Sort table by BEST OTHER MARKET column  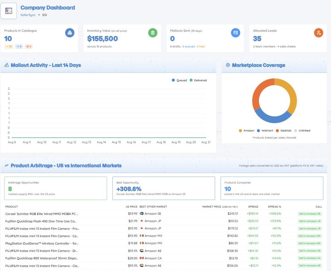pyautogui.click(x=153, y=207)
